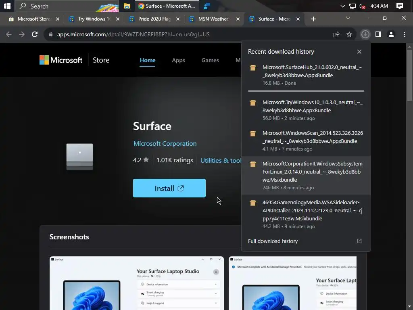Click the 1.01K ratings text
This screenshot has height=310, width=413.
click(175, 160)
